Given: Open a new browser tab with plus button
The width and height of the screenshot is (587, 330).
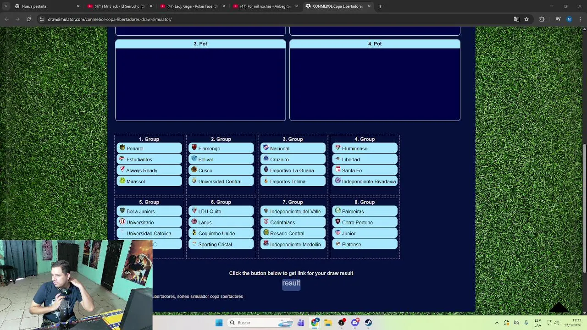Looking at the screenshot, I should (x=380, y=6).
